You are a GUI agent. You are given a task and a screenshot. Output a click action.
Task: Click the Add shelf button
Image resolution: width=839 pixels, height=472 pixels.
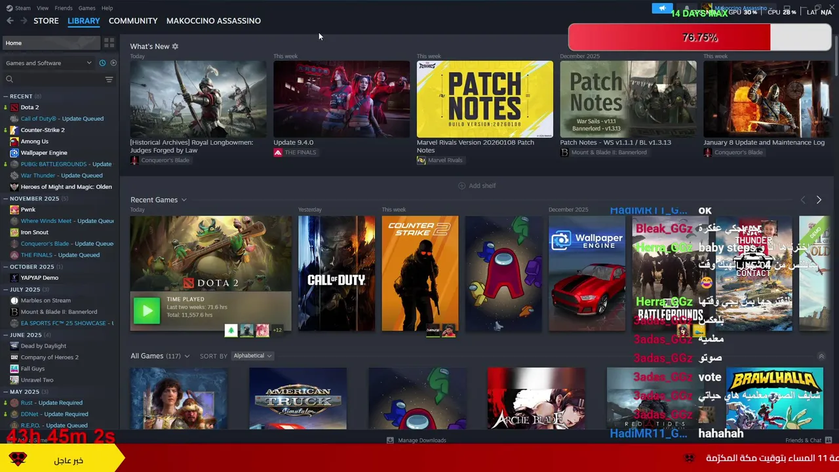click(477, 186)
